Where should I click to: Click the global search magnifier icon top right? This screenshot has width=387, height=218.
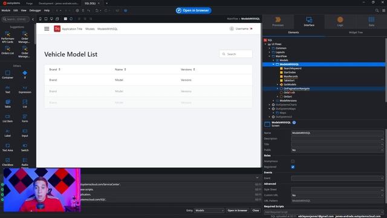(x=377, y=11)
